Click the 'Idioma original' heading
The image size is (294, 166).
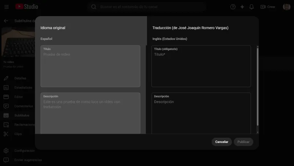click(x=53, y=28)
